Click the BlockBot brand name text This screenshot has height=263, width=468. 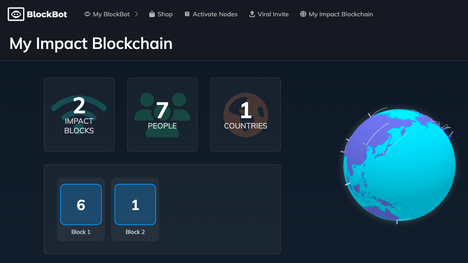(47, 14)
